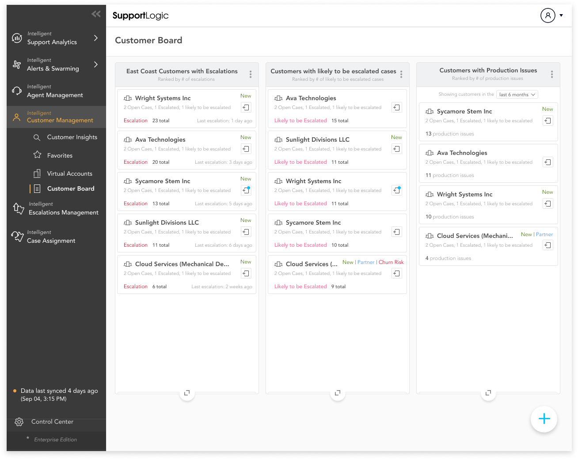Click action icon on Ava Technologies production issues card
The image size is (578, 459).
pos(548,162)
